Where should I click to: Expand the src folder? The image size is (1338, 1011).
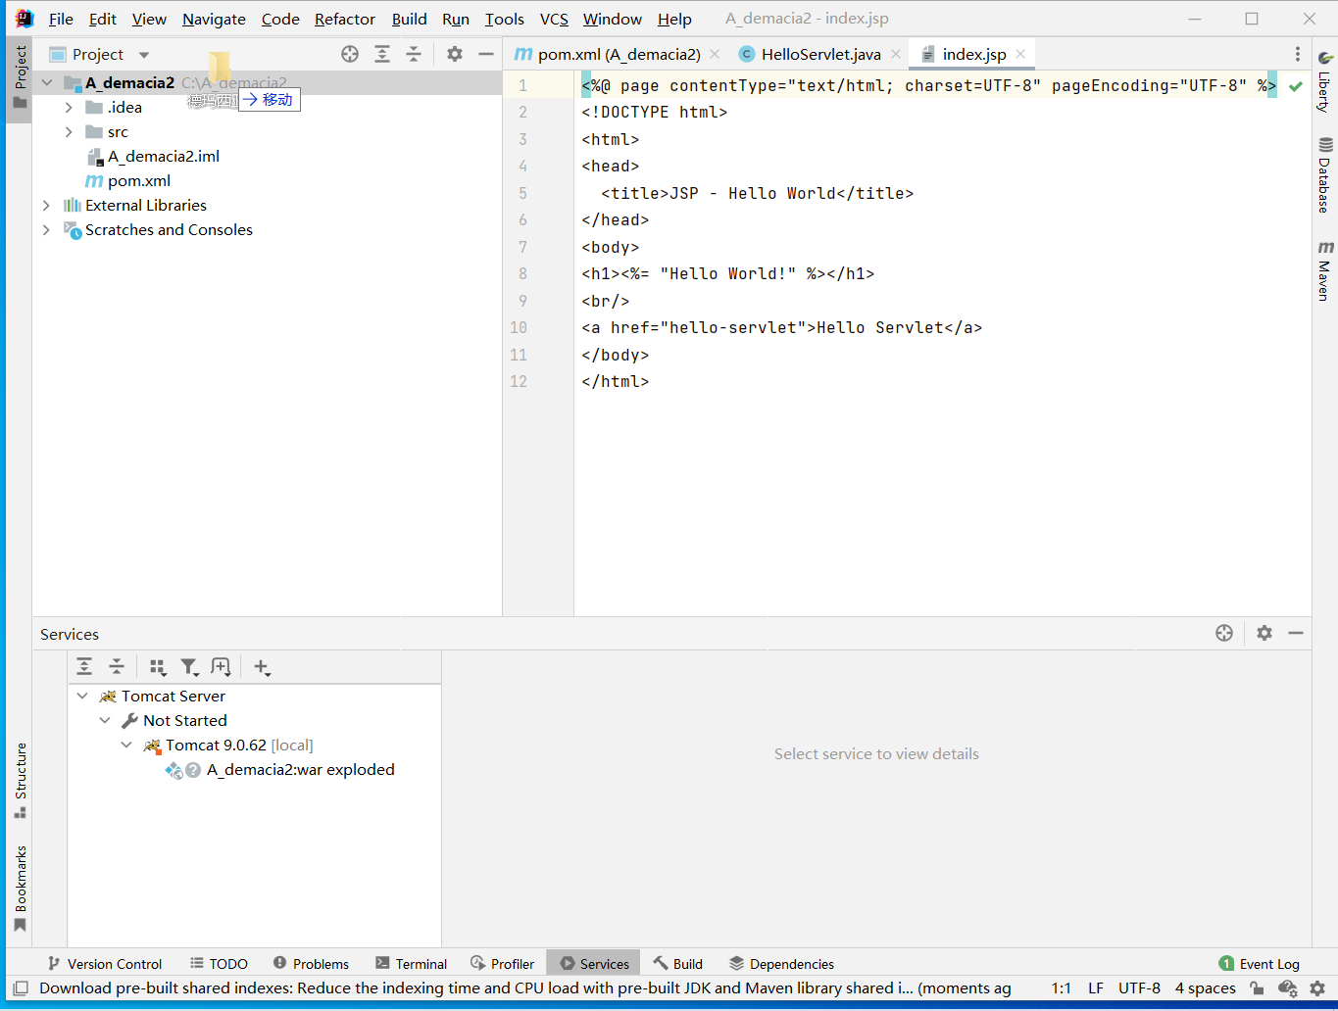[x=69, y=132]
